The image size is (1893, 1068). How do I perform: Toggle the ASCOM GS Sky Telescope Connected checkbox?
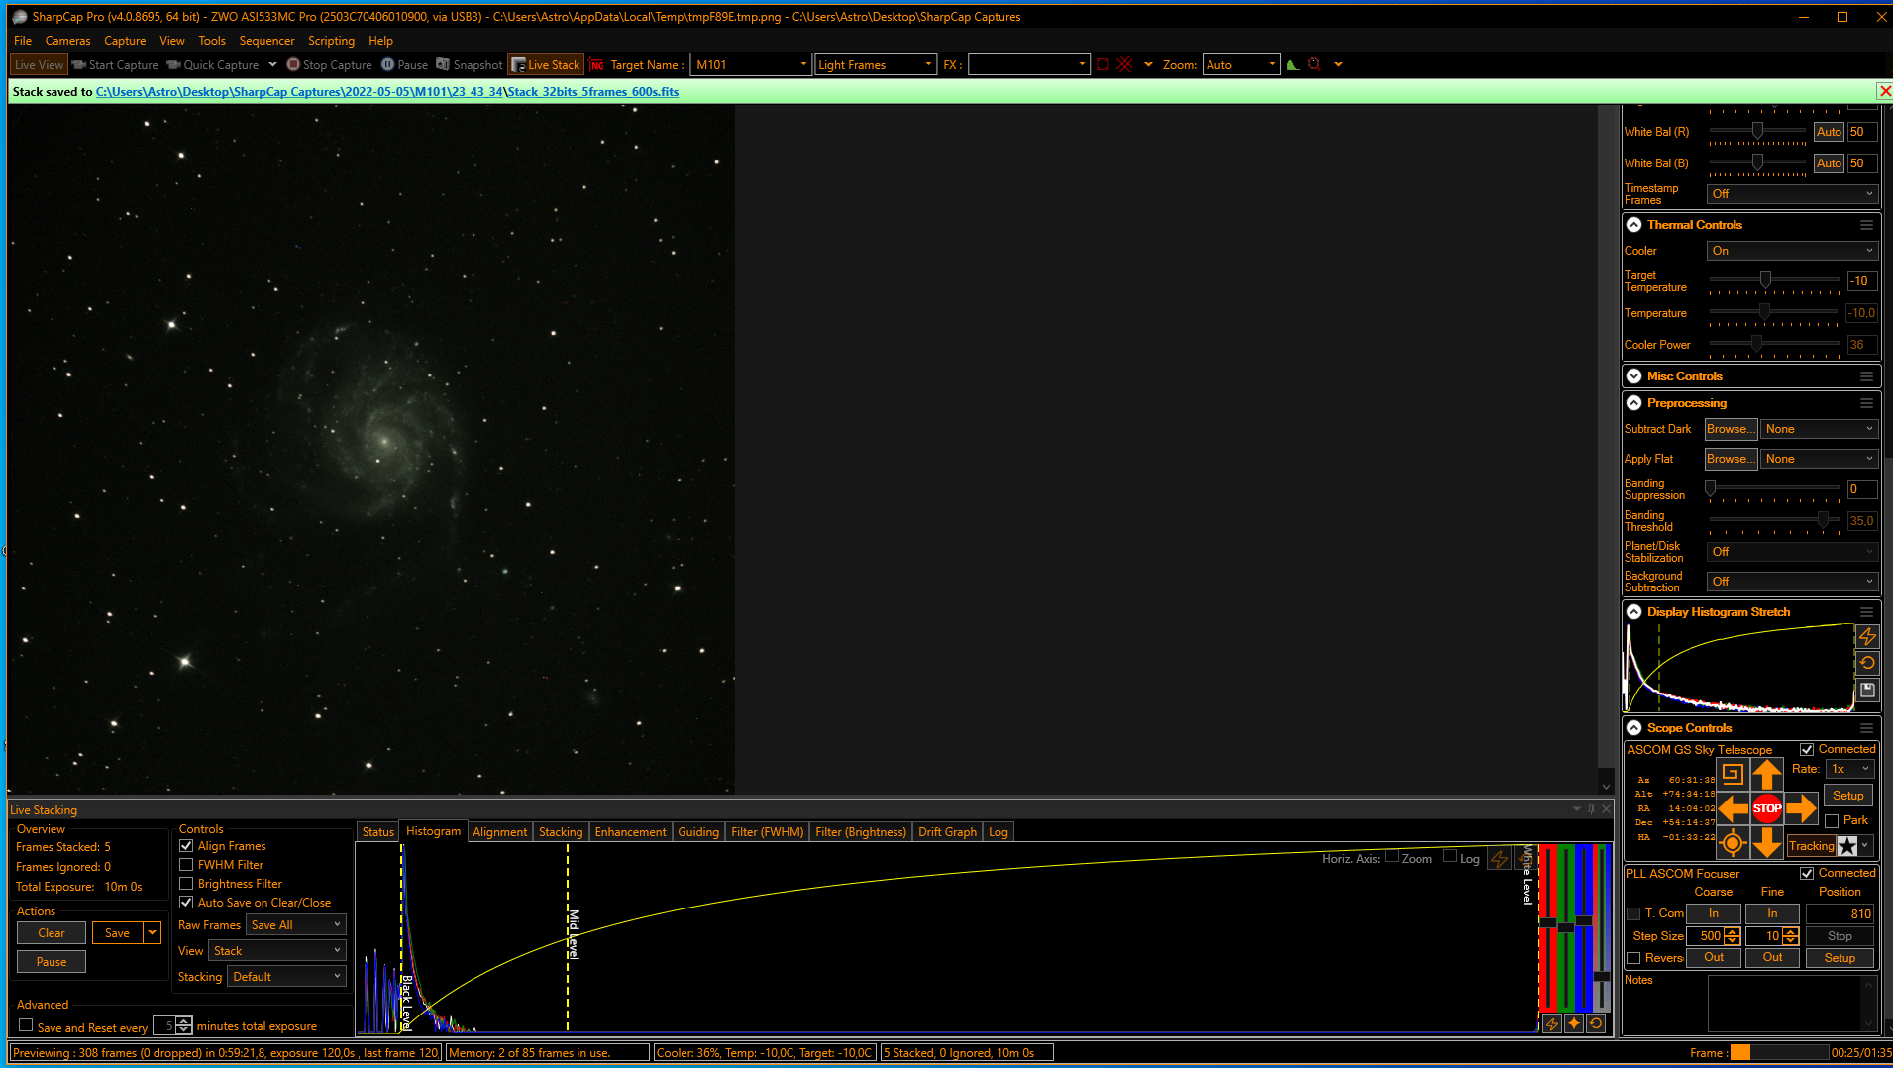[x=1807, y=750]
